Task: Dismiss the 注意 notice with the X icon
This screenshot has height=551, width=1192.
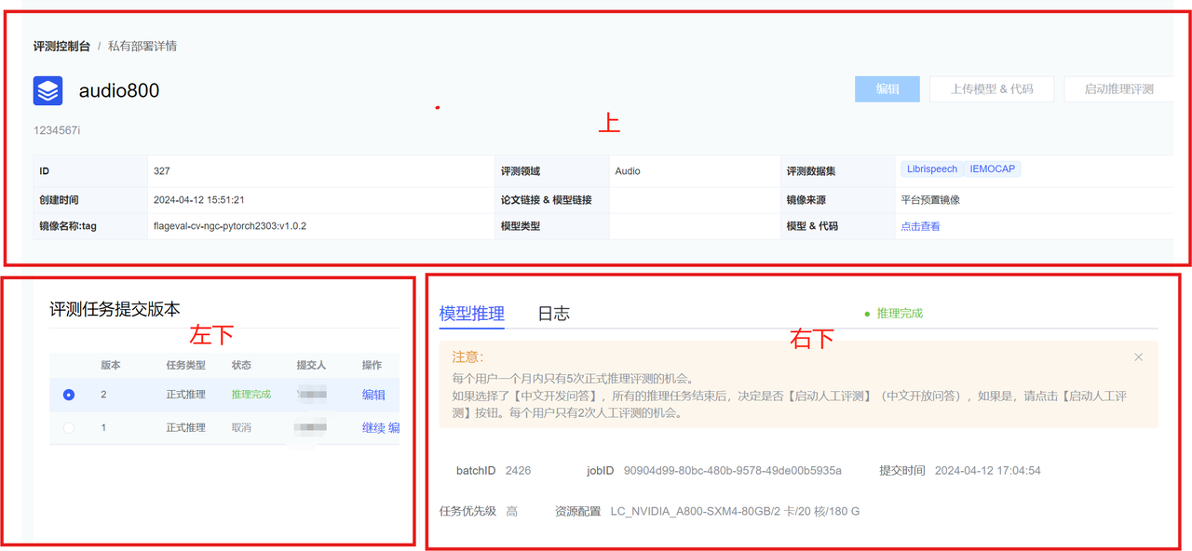Action: coord(1138,357)
